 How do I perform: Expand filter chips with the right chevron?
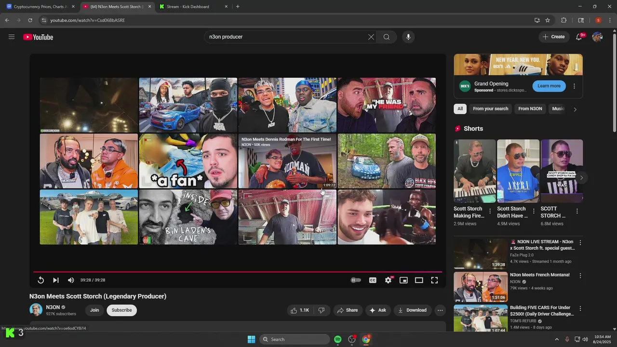click(x=575, y=109)
